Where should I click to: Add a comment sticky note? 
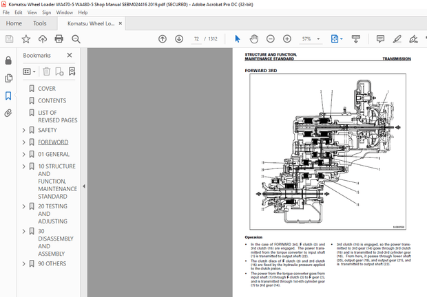380,39
